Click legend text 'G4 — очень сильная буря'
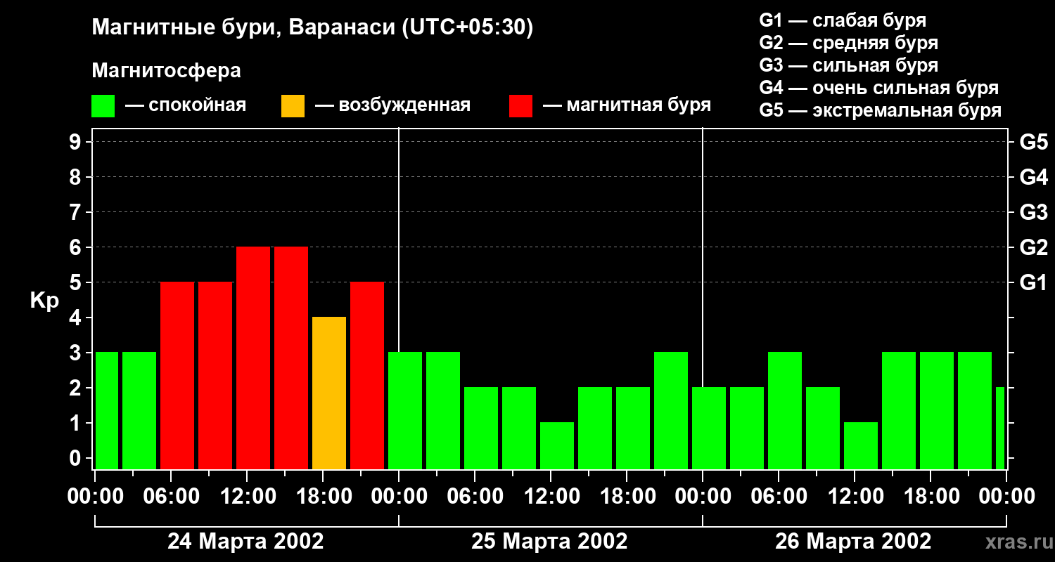The height and width of the screenshot is (562, 1055). point(879,87)
